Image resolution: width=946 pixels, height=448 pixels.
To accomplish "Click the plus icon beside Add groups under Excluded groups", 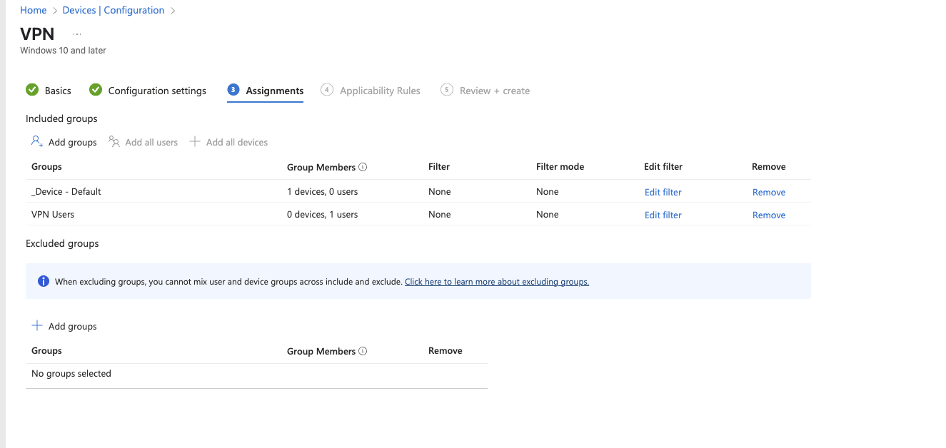I will 37,325.
